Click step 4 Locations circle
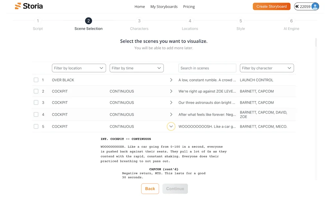Screen dimensions: 330x197 click(190, 21)
